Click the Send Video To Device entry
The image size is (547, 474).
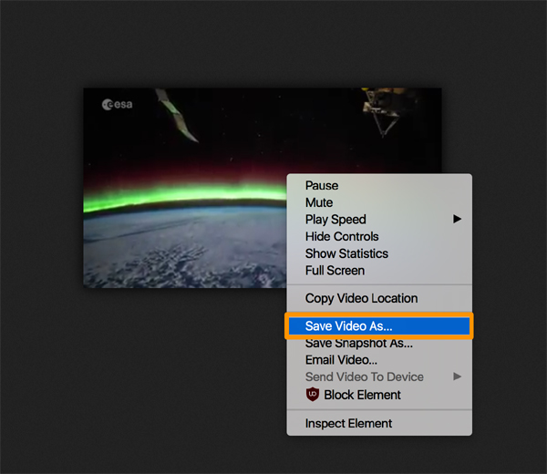tap(364, 376)
